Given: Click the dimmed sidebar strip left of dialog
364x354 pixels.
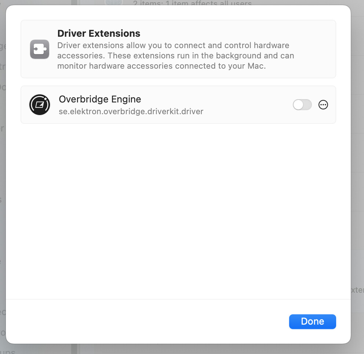Looking at the screenshot, I should 3,177.
